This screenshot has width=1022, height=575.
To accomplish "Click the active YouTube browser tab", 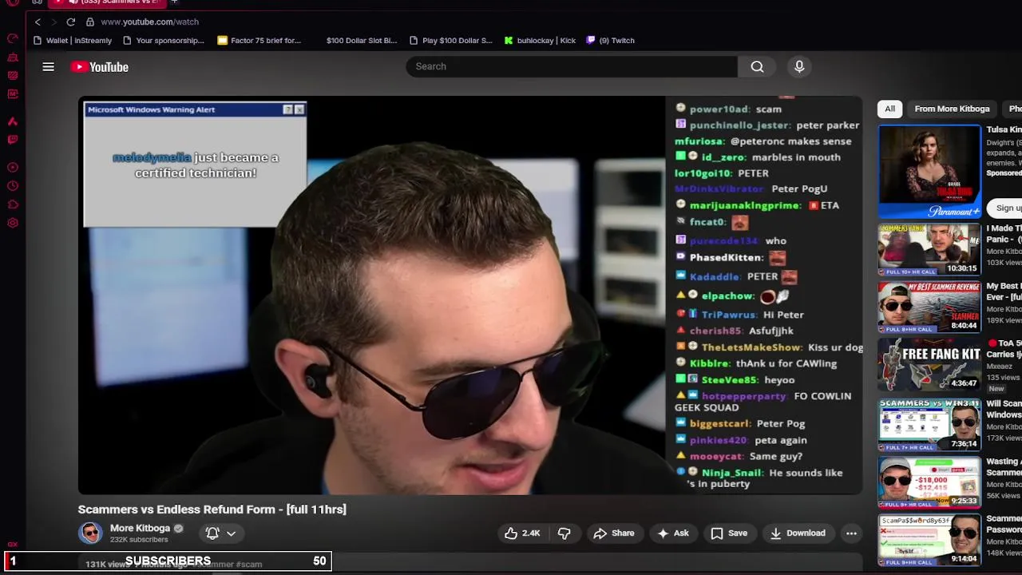I will point(108,2).
